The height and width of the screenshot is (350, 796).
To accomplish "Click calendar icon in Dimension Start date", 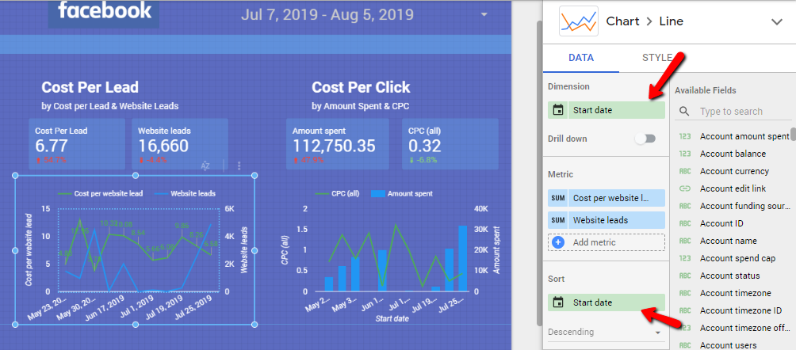I will point(558,110).
